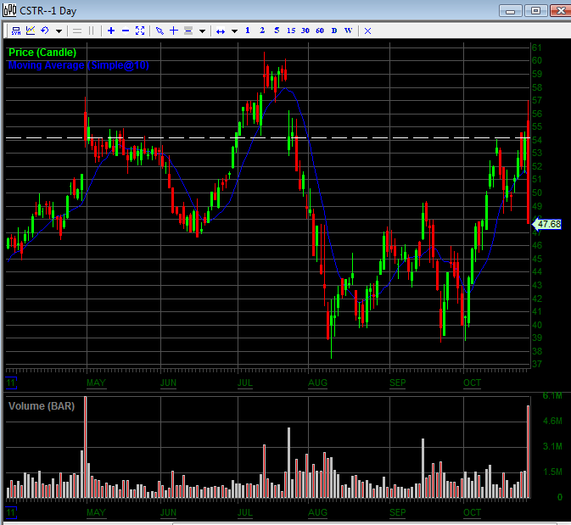The width and height of the screenshot is (571, 525).
Task: Click the MAY label under the volume panel
Action: (96, 512)
